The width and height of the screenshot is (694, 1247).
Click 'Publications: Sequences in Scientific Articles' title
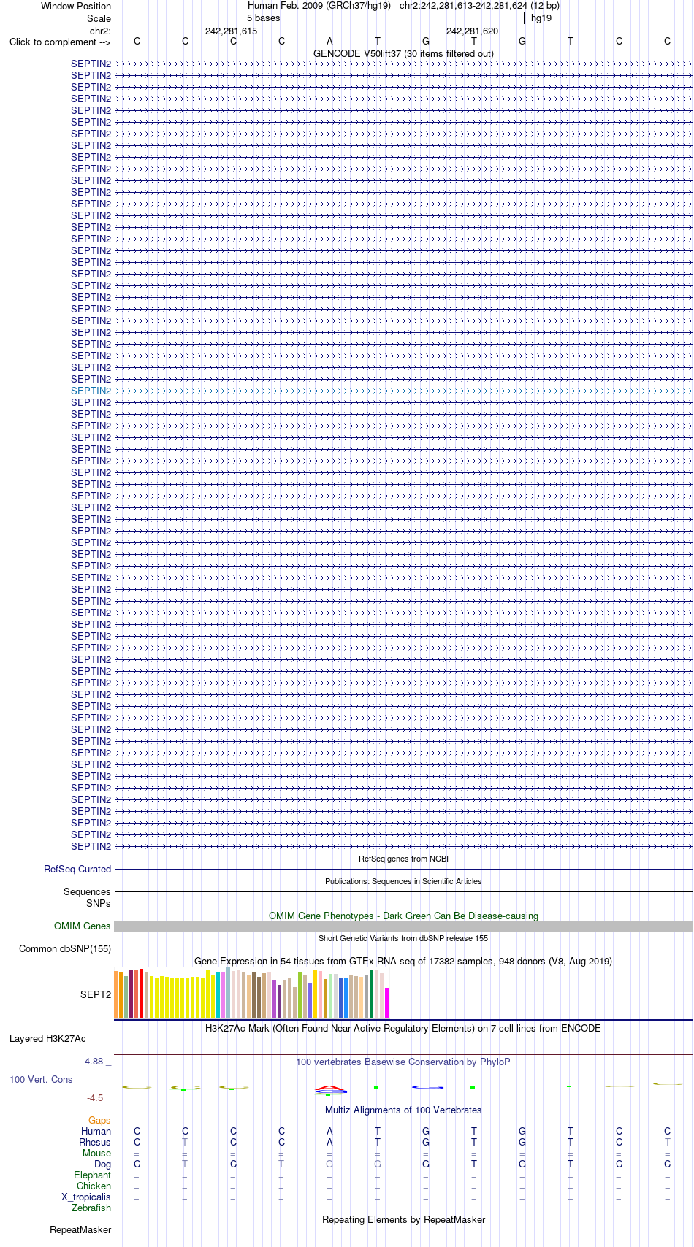[403, 881]
